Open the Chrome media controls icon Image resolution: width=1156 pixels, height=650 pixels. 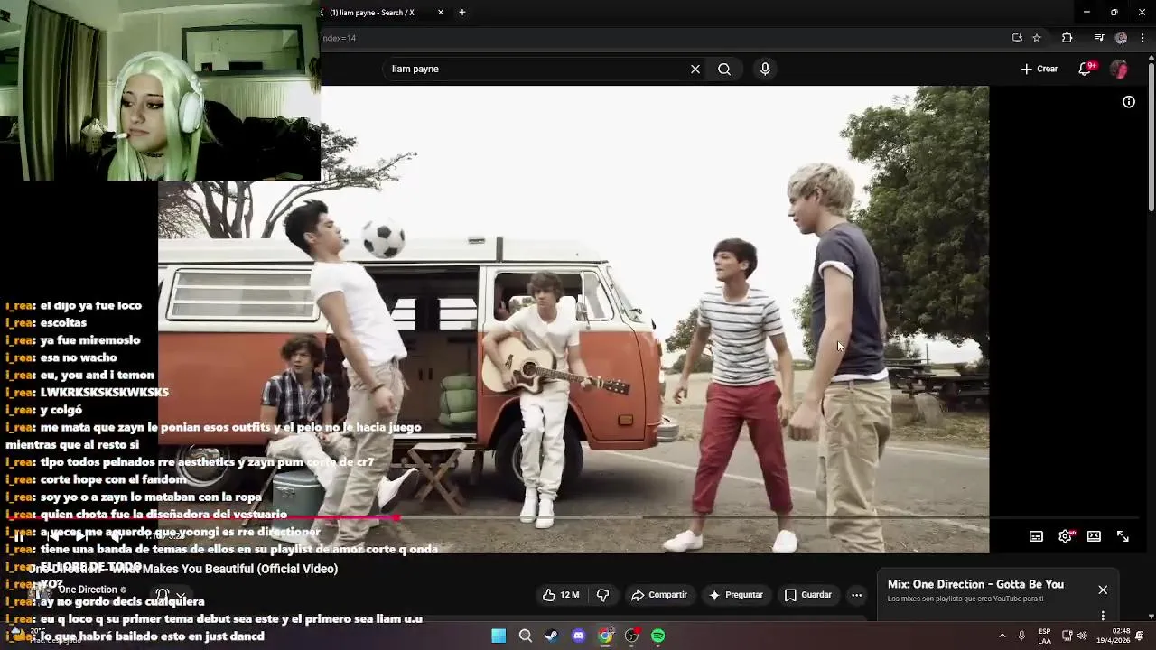[1099, 38]
